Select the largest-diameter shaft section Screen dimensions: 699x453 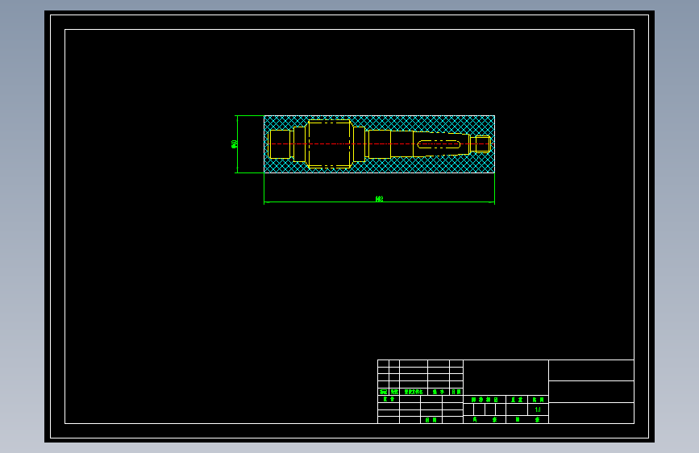point(330,144)
